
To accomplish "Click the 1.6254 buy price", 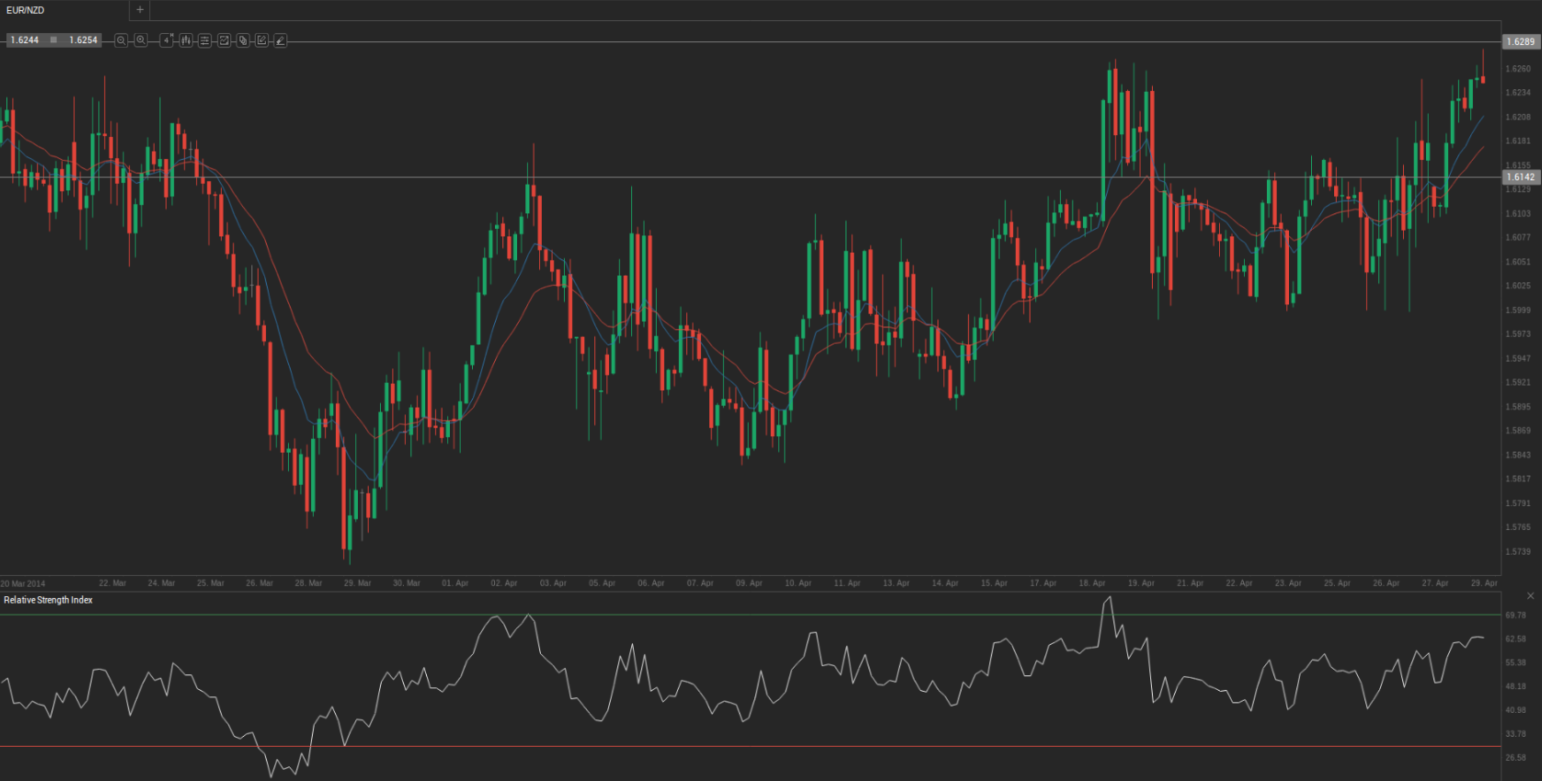I will pyautogui.click(x=83, y=40).
